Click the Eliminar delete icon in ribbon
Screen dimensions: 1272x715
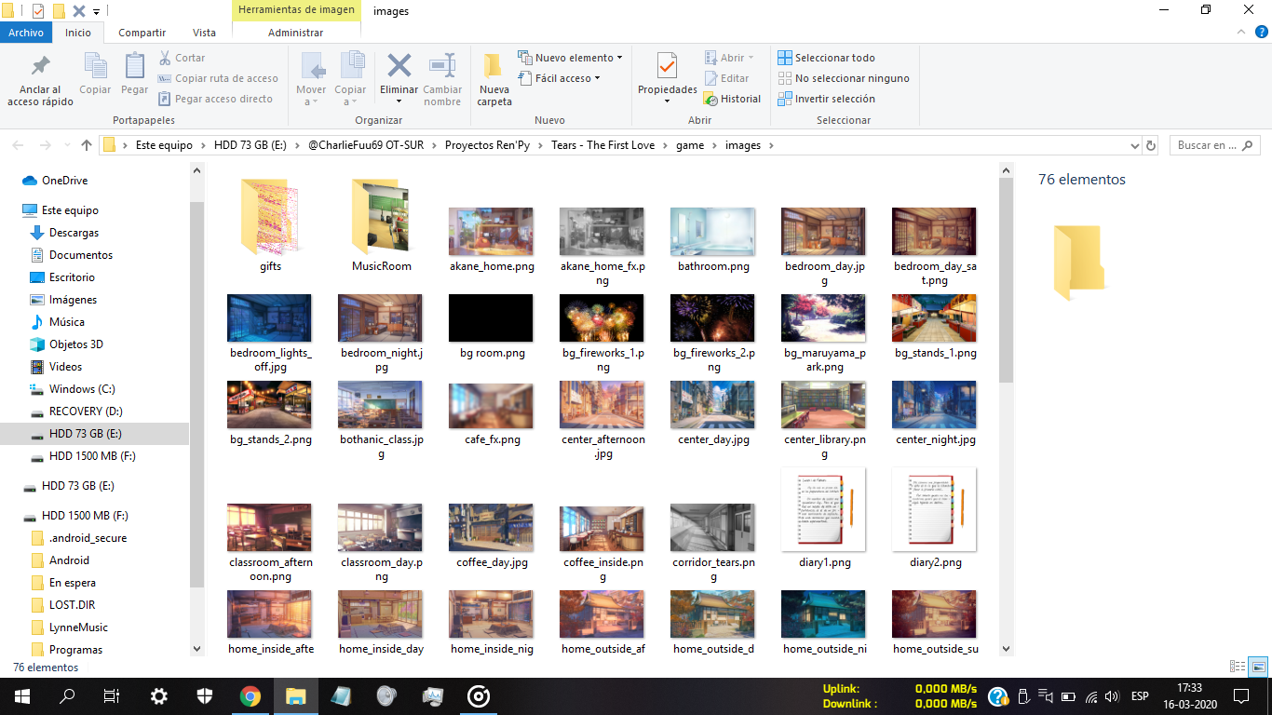tap(399, 67)
